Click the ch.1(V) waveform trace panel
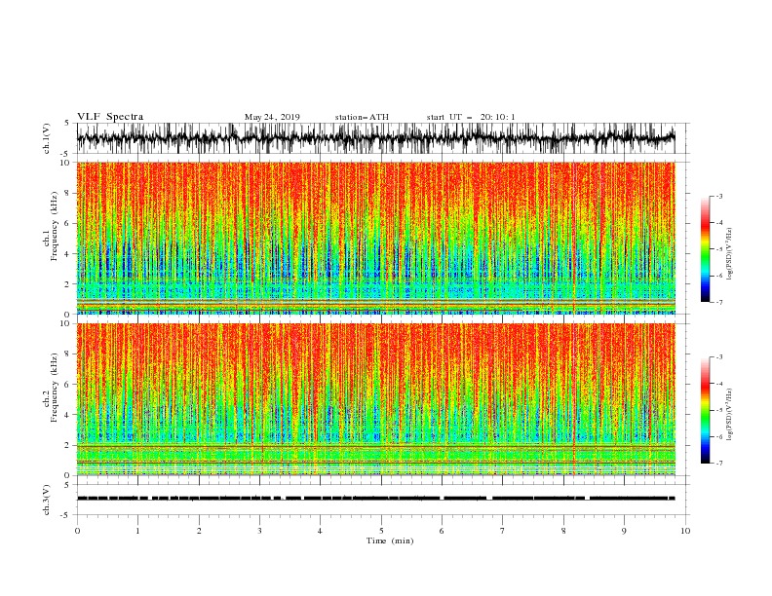The image size is (772, 596). coord(375,138)
